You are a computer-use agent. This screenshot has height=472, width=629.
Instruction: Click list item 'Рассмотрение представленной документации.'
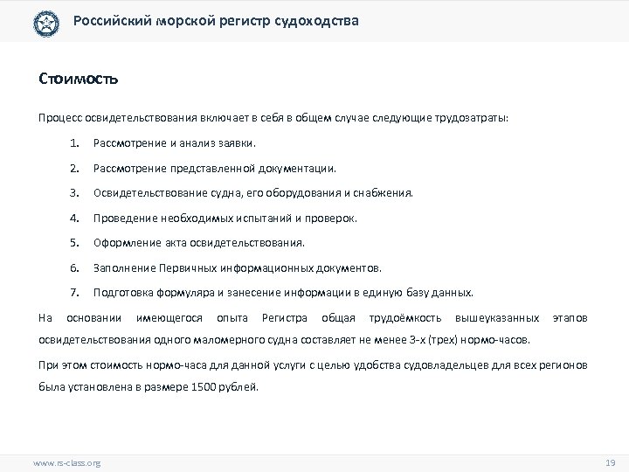[x=215, y=168]
